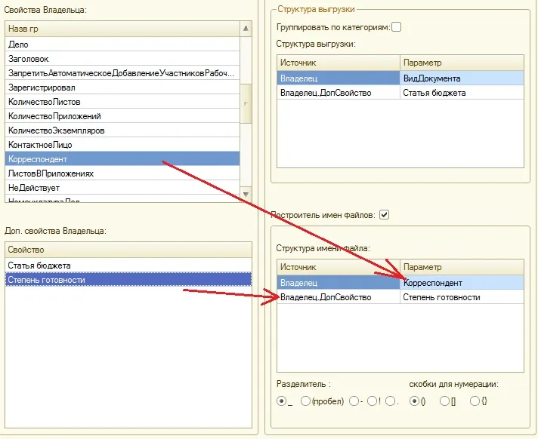538x439 pixels.
Task: Click the down arrow of the properties scrollbar
Action: click(246, 195)
